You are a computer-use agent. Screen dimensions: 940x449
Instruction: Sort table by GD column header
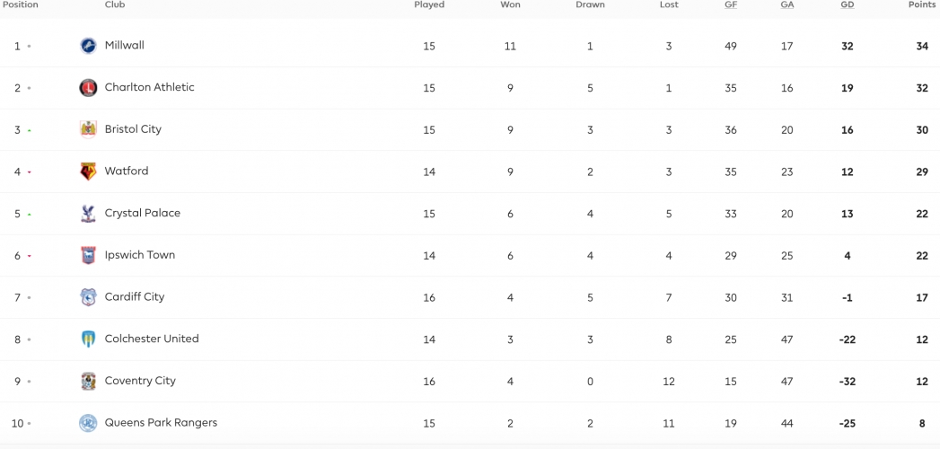tap(848, 4)
